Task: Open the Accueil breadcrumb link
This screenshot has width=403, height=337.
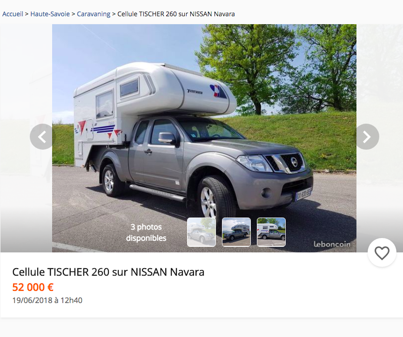Action: (13, 14)
